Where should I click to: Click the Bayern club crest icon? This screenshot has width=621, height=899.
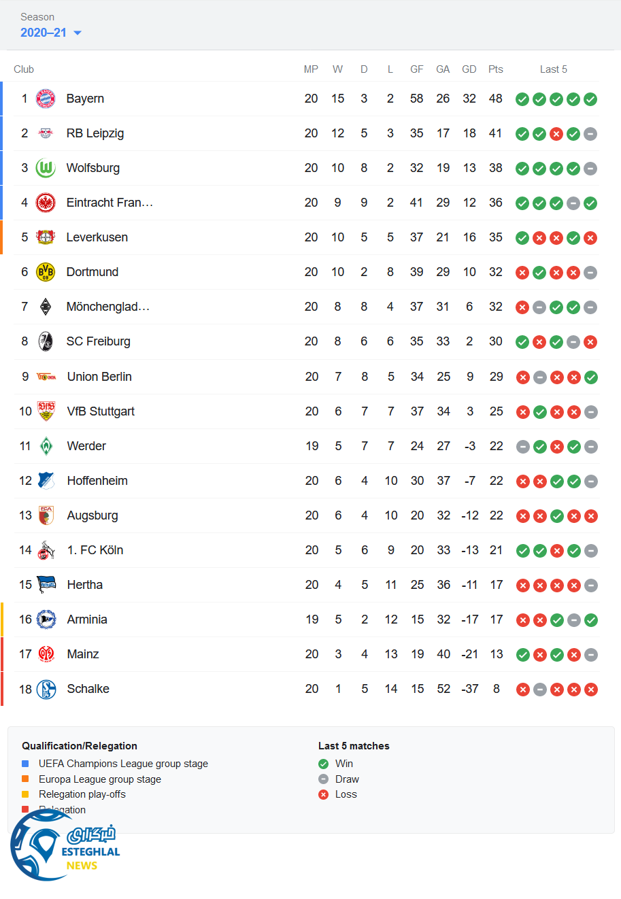46,99
